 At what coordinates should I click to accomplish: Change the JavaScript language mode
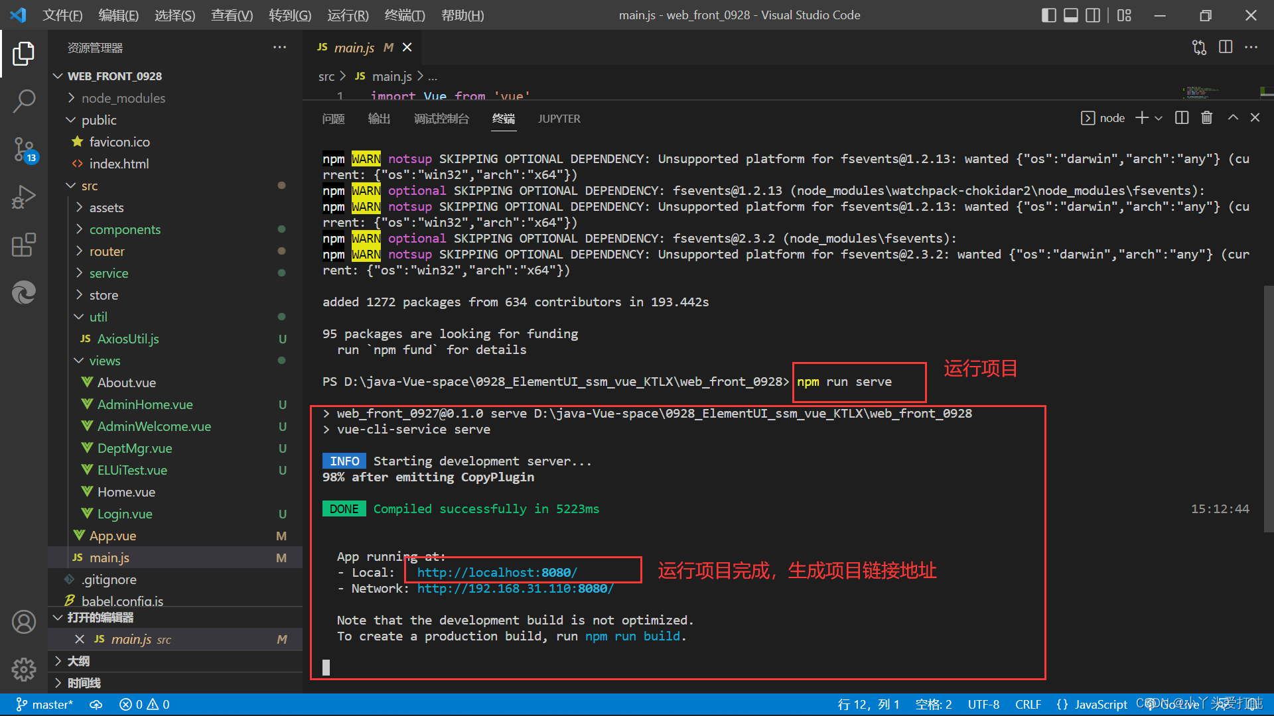pyautogui.click(x=1101, y=705)
